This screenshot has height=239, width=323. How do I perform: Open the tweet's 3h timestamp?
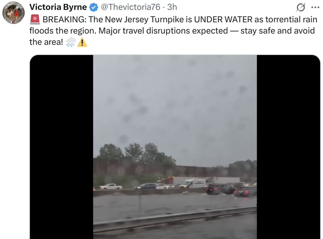pyautogui.click(x=172, y=7)
